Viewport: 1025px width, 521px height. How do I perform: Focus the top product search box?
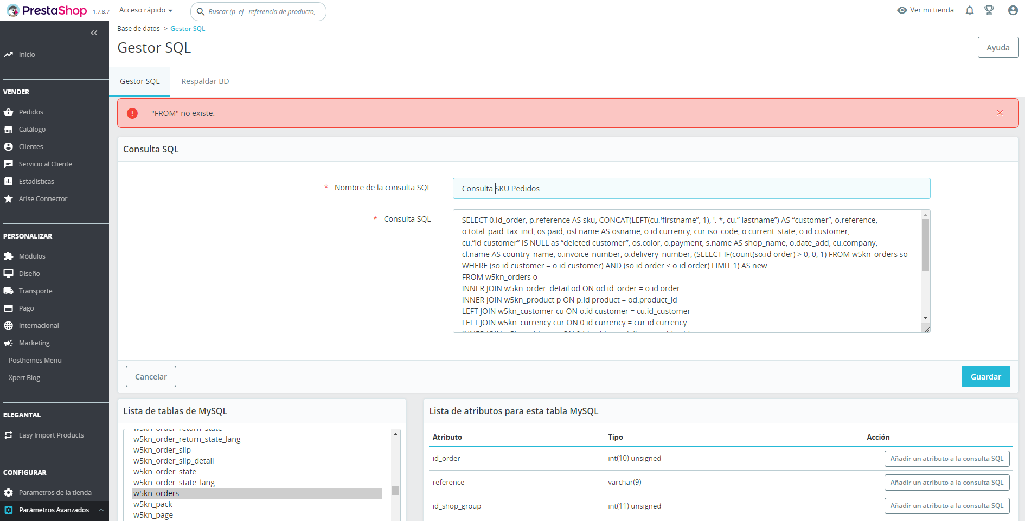point(258,11)
